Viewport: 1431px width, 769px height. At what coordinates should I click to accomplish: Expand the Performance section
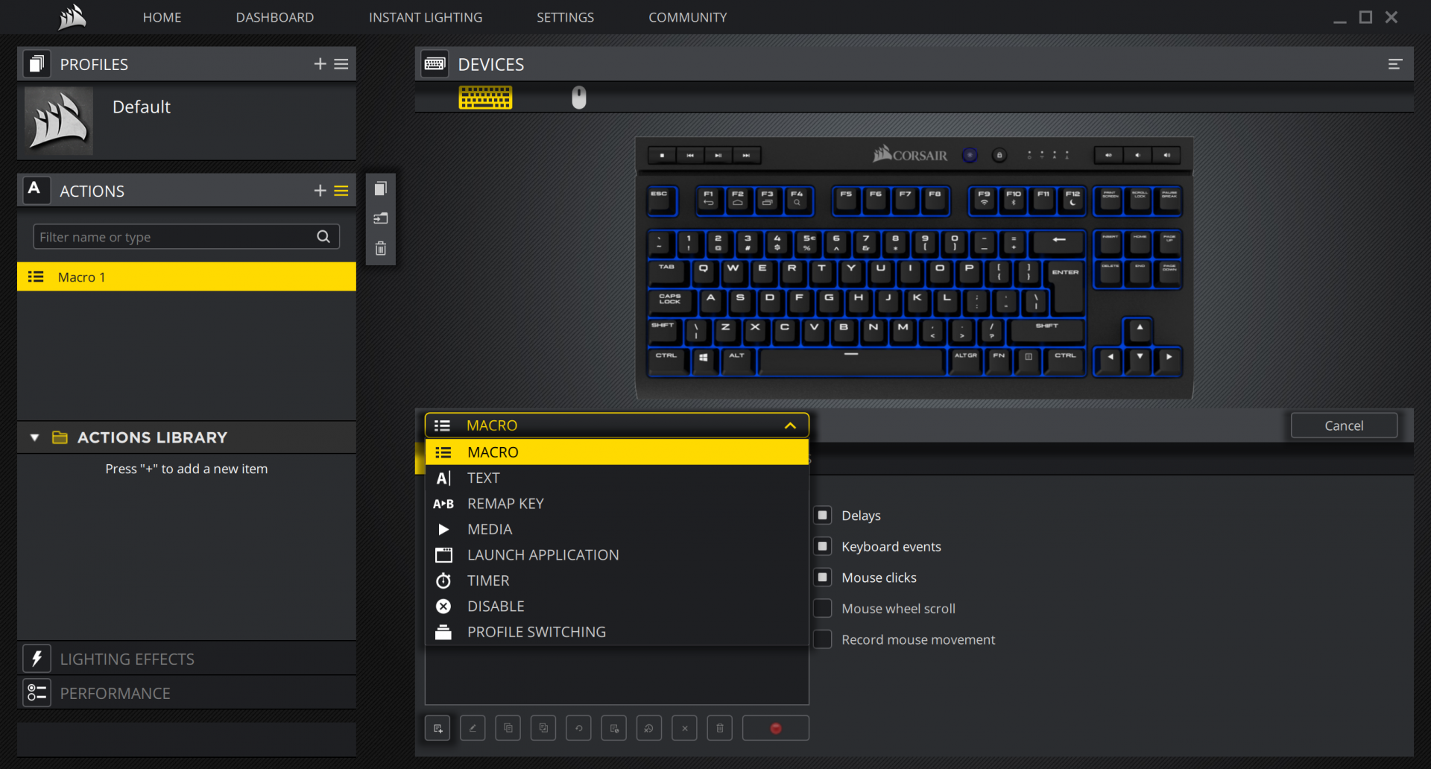186,693
